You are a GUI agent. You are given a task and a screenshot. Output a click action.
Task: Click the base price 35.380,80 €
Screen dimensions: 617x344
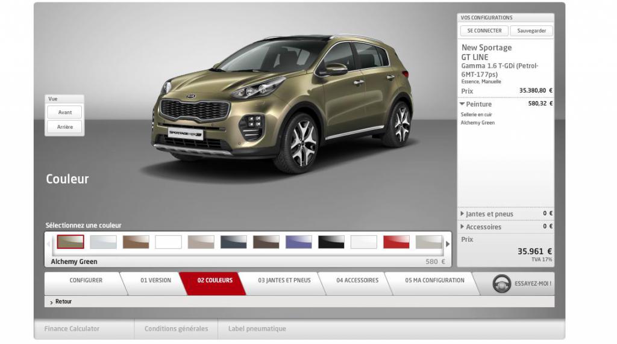click(x=536, y=91)
